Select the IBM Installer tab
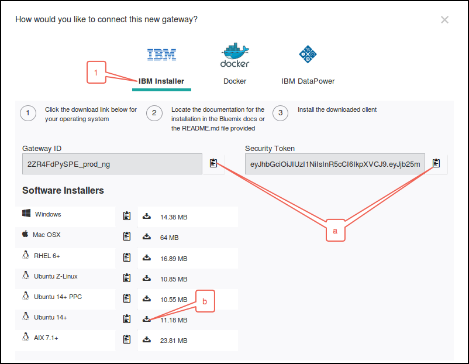469x364 pixels. (161, 81)
